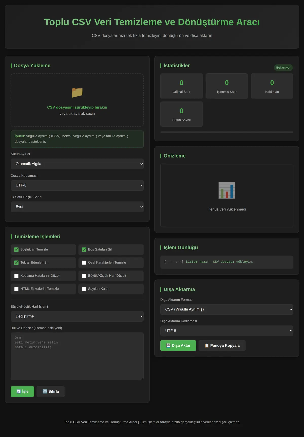Viewport: 304px width, 437px height.
Task: Check Kodlama Hatalarını Düzelt option
Action: click(16, 276)
